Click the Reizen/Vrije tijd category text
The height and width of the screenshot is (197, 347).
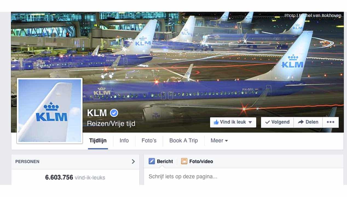111,124
